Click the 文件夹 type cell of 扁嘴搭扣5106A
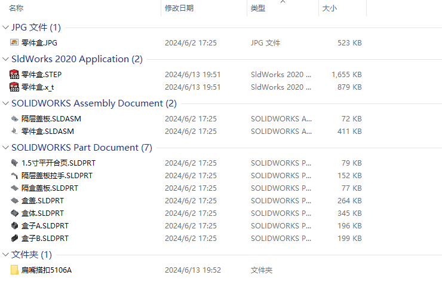The image size is (442, 287). click(262, 270)
